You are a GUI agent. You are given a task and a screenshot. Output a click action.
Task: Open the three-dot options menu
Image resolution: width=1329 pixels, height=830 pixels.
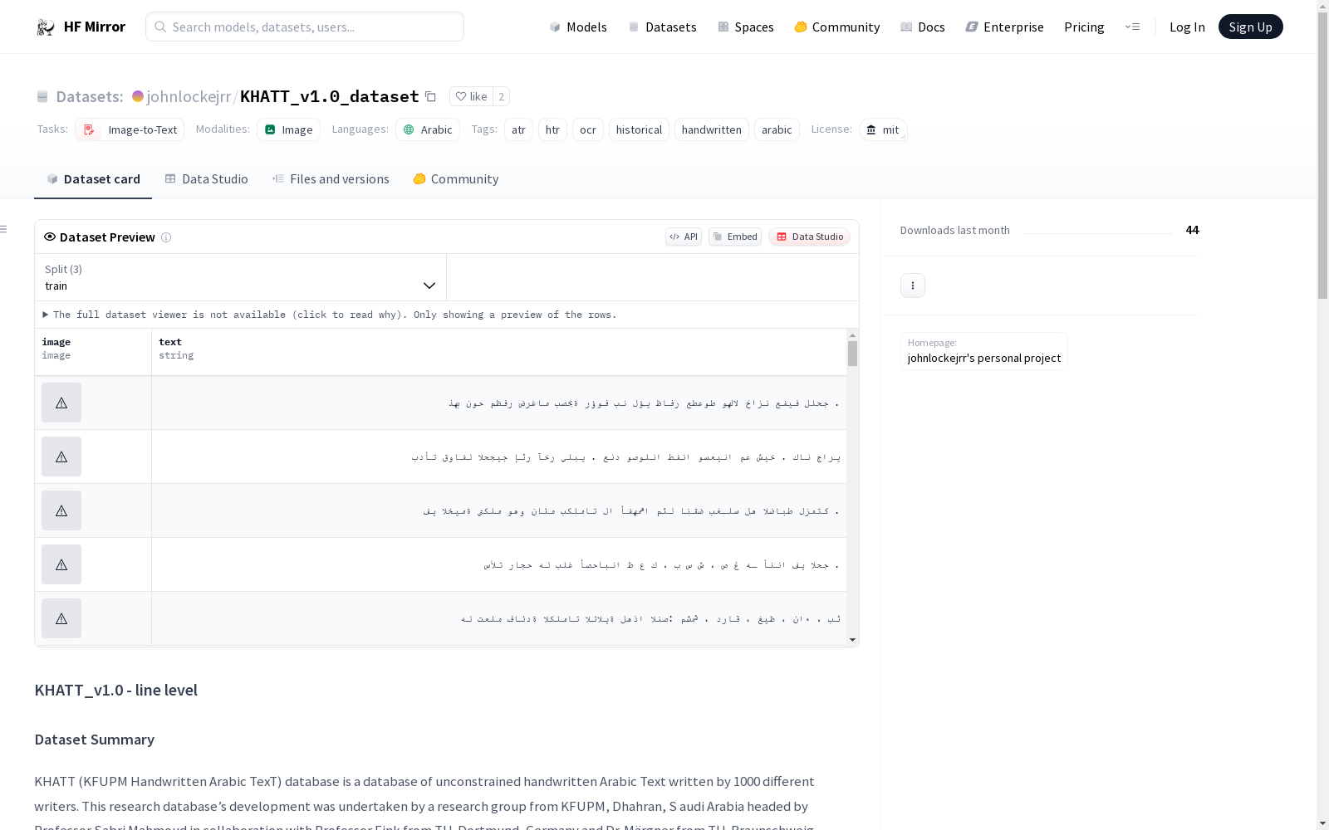pos(913,286)
